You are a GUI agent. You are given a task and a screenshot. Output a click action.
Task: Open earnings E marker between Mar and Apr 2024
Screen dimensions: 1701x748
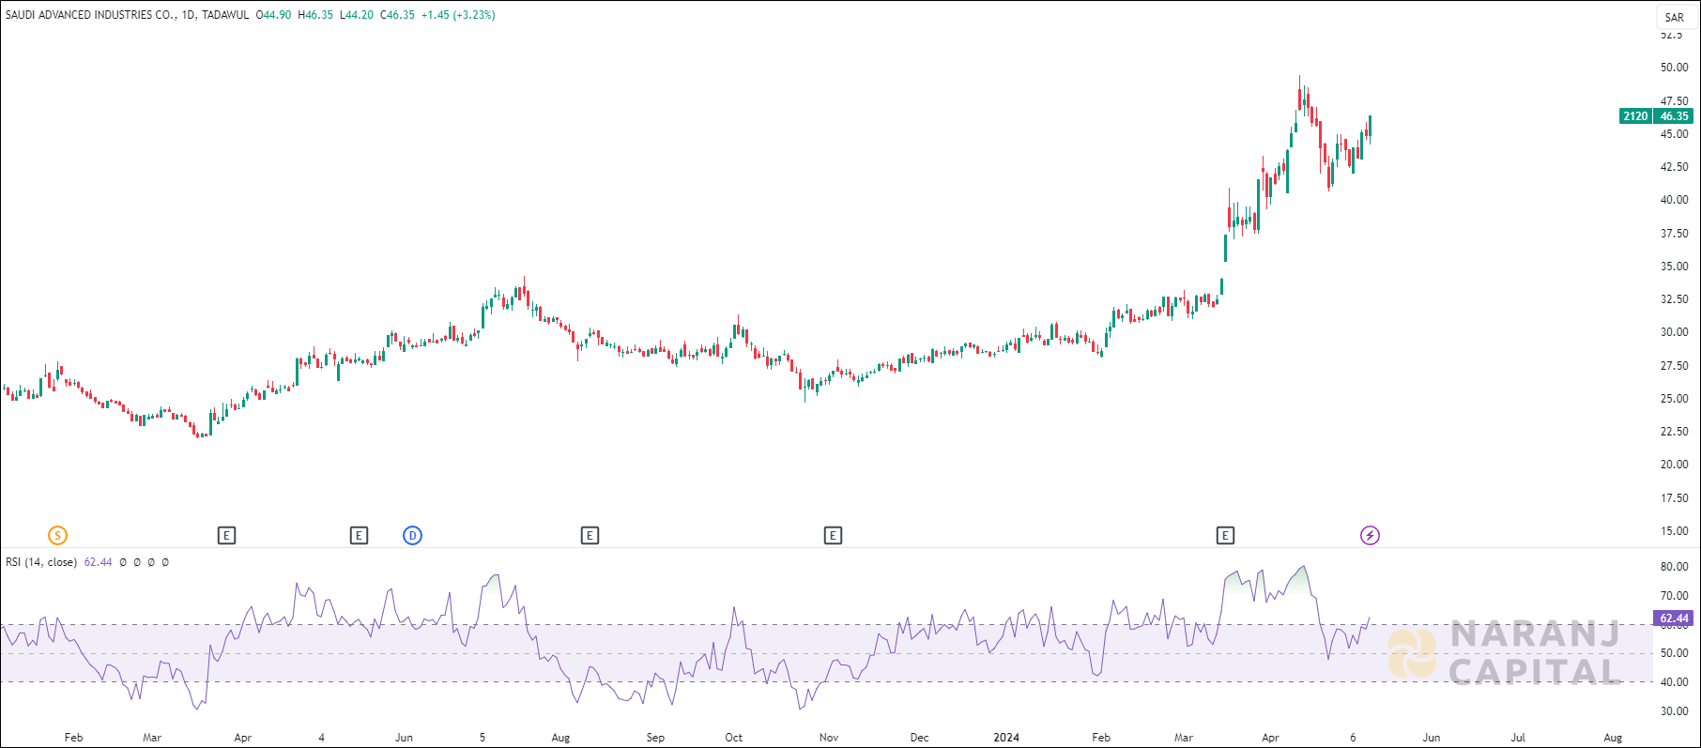coord(1225,536)
